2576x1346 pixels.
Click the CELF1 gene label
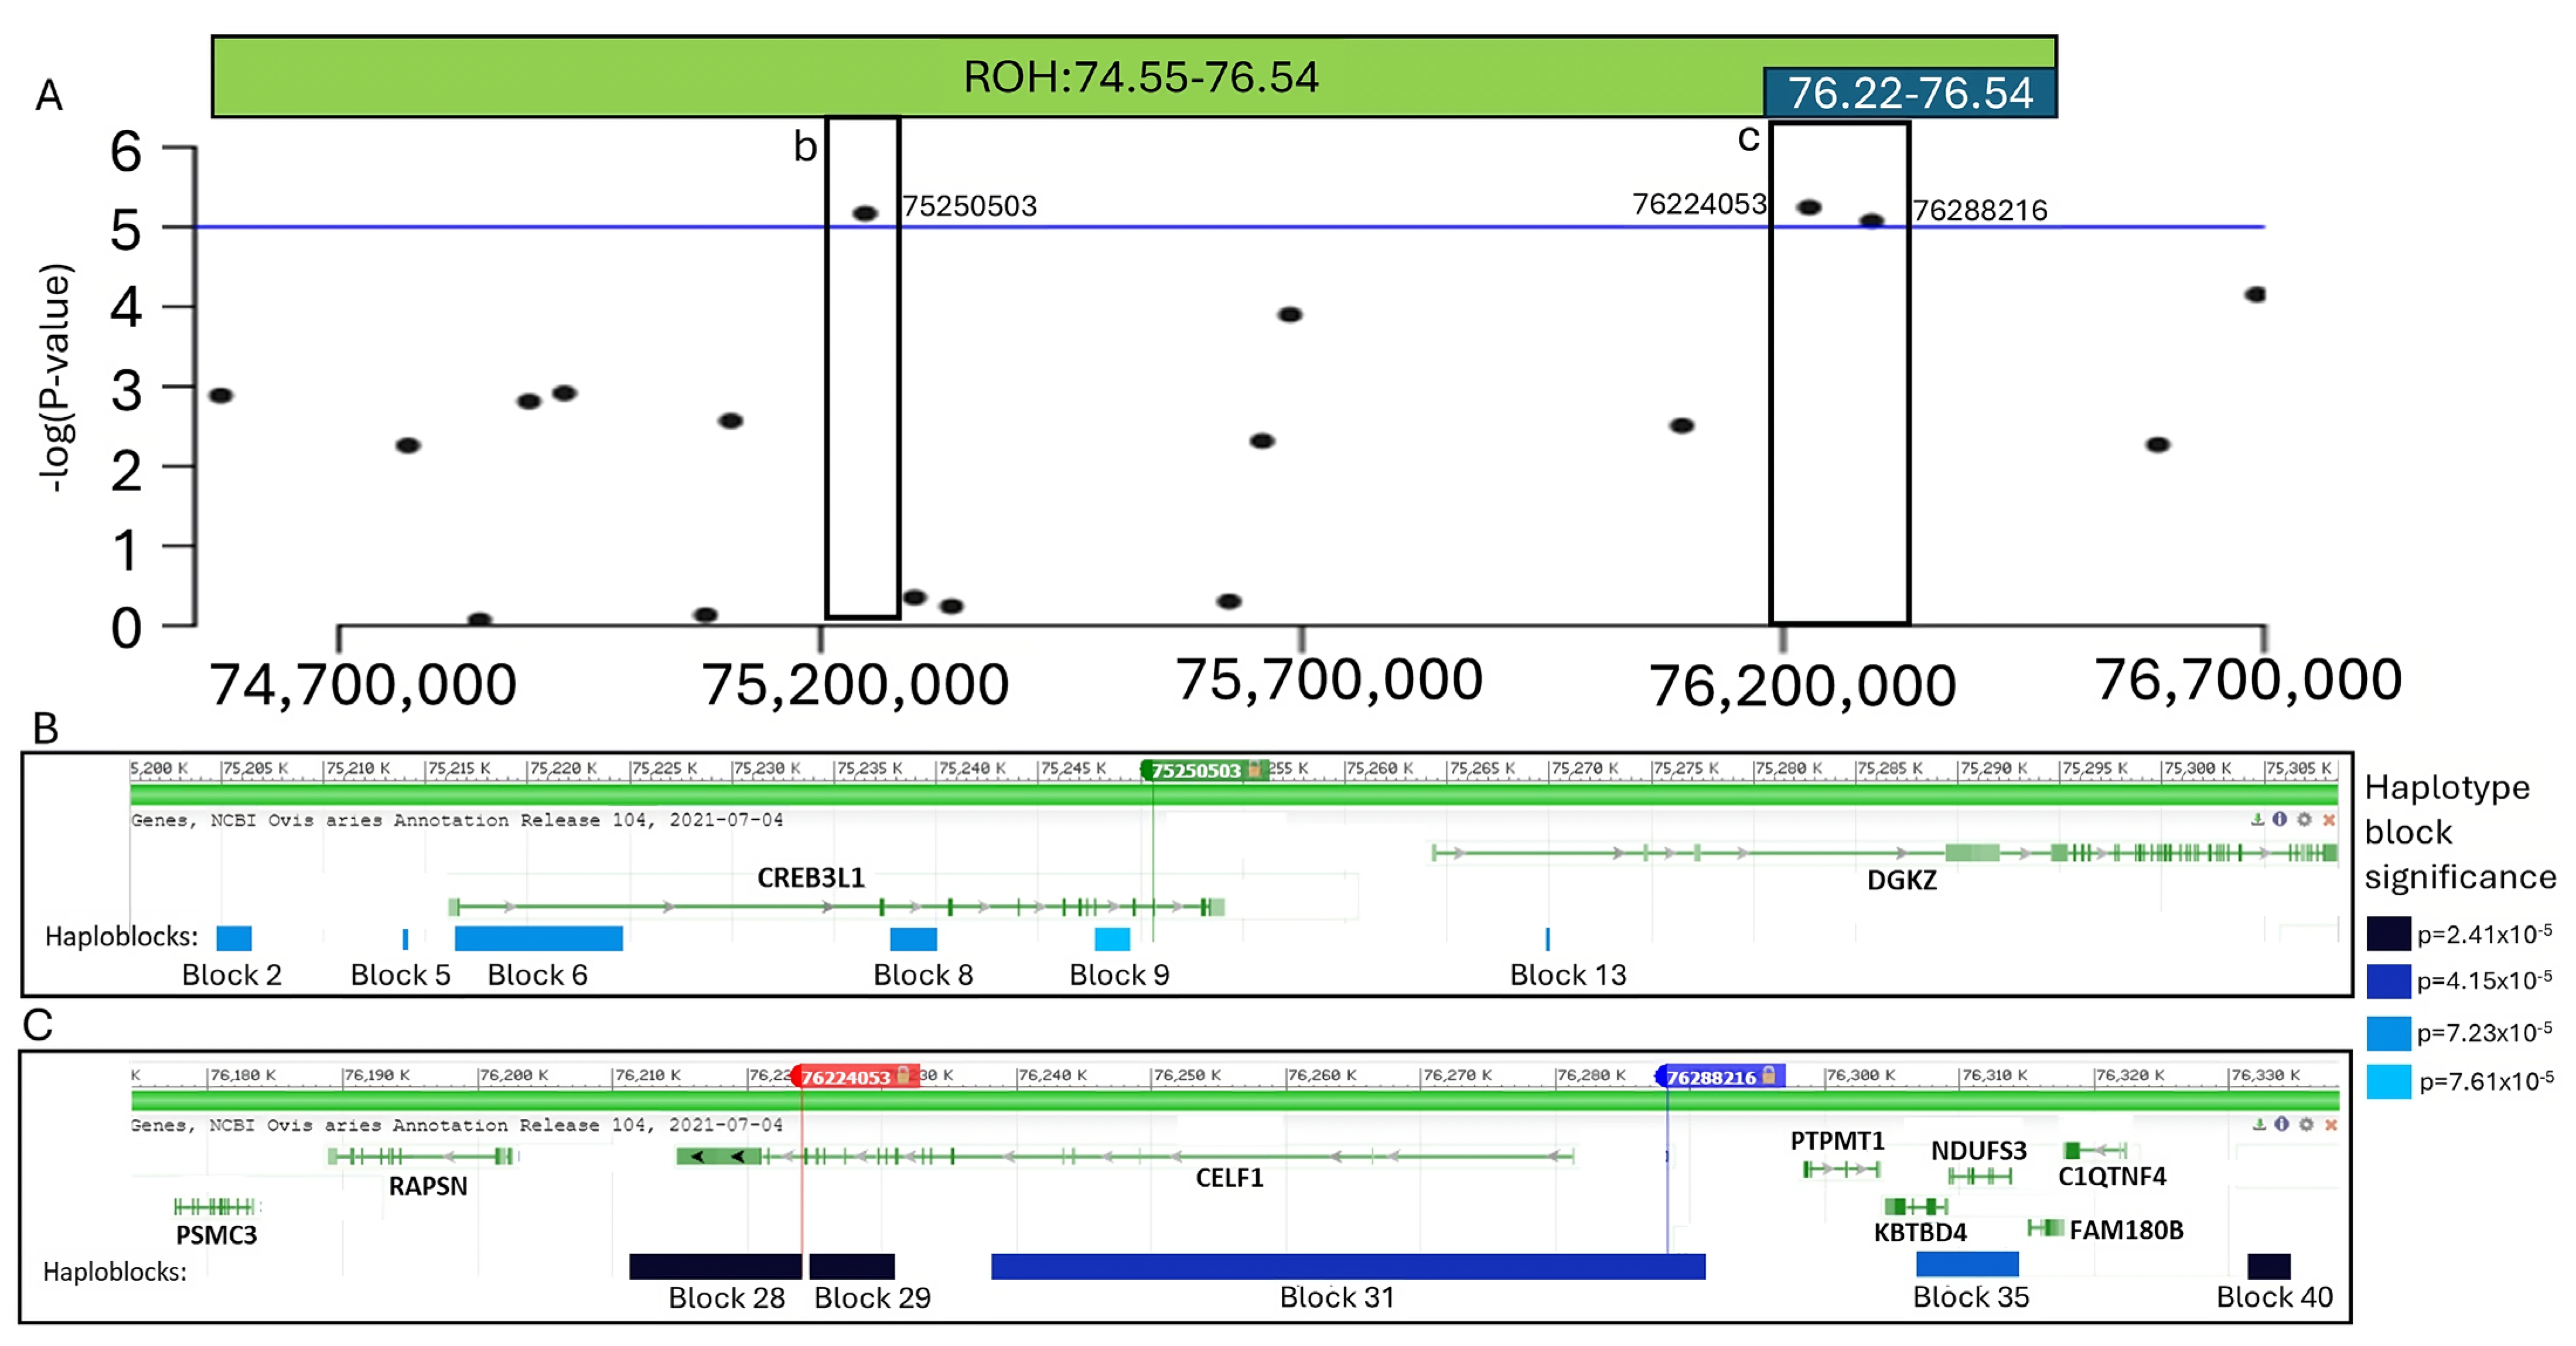click(x=1230, y=1178)
